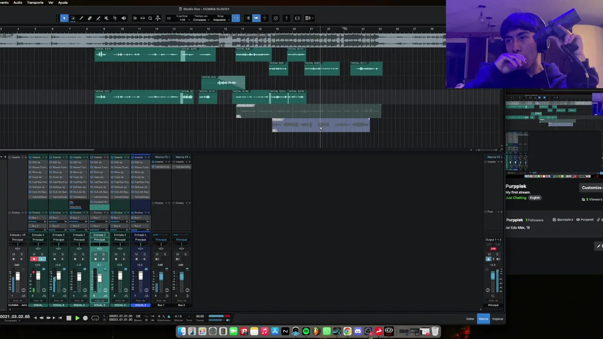Open the Audio menu
Viewport: 603px width, 339px height.
pos(17,2)
